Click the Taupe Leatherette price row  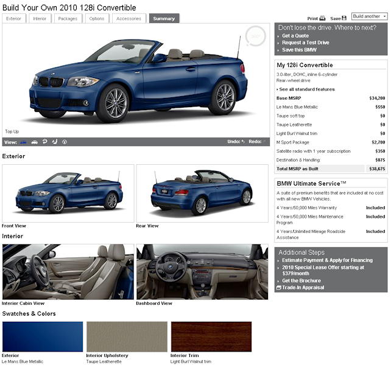coord(331,125)
